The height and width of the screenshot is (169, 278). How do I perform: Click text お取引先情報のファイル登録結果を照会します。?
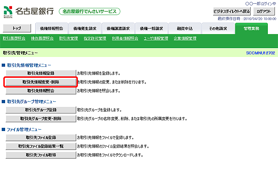(x=113, y=146)
